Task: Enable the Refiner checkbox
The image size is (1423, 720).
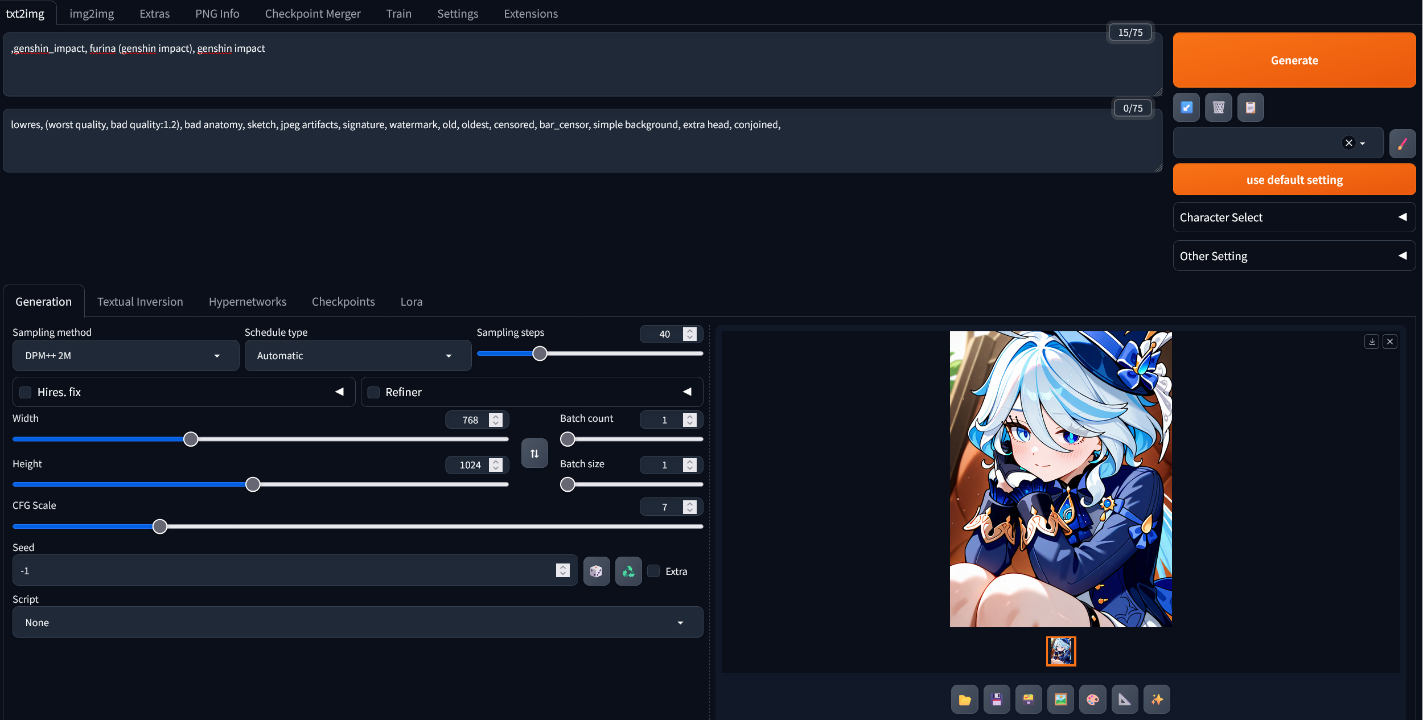Action: click(373, 392)
